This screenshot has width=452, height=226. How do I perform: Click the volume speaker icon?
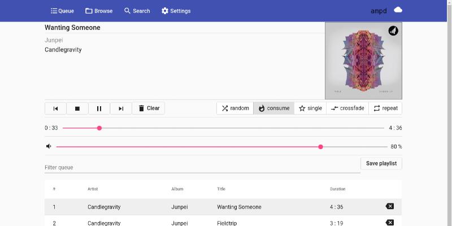tap(49, 146)
